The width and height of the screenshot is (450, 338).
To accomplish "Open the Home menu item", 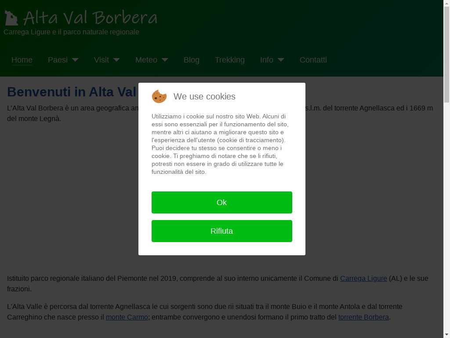I will 22,60.
